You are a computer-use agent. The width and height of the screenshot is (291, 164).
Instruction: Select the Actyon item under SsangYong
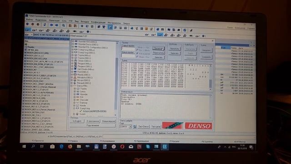(x=95, y=111)
